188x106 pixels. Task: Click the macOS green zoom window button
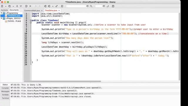coord(8,2)
